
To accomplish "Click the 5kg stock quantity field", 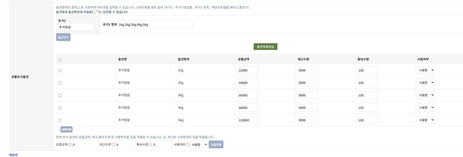I will click(x=307, y=120).
